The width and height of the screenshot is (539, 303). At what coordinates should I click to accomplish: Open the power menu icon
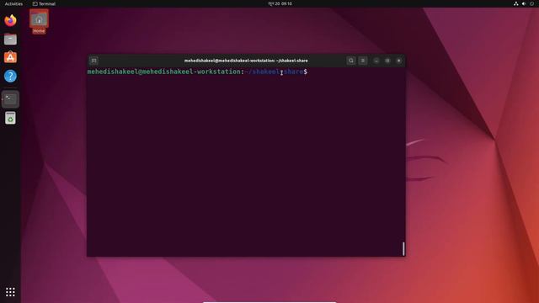531,3
